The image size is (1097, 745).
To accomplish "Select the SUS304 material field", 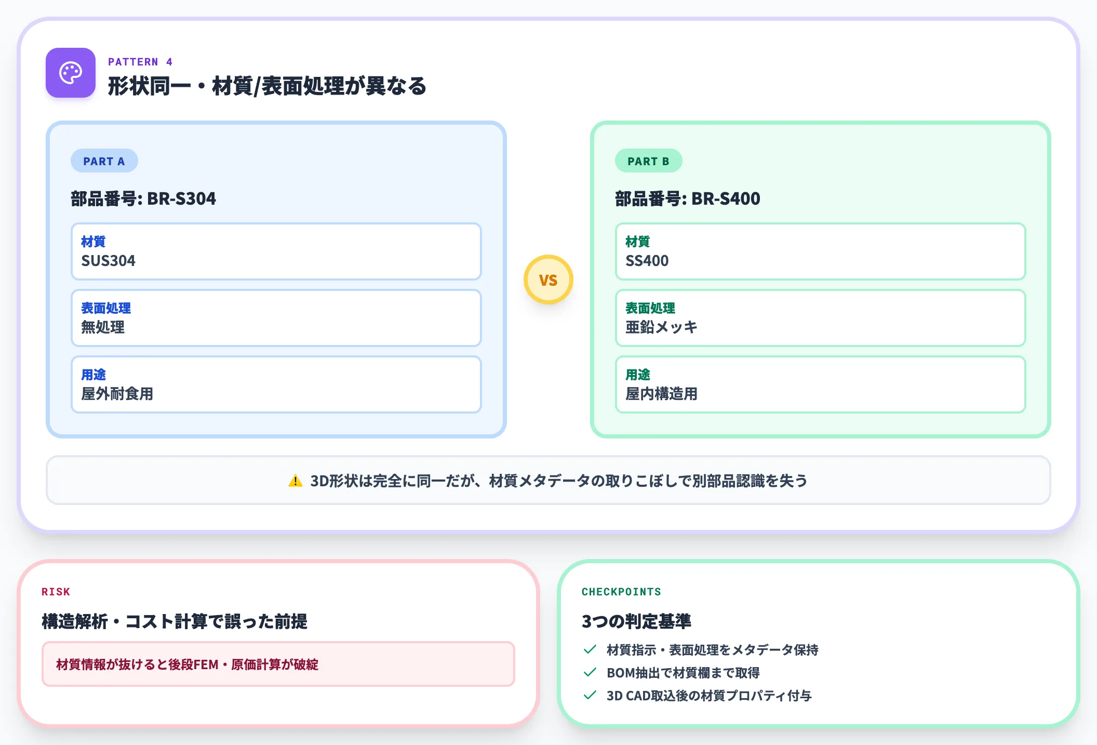I will tap(276, 251).
